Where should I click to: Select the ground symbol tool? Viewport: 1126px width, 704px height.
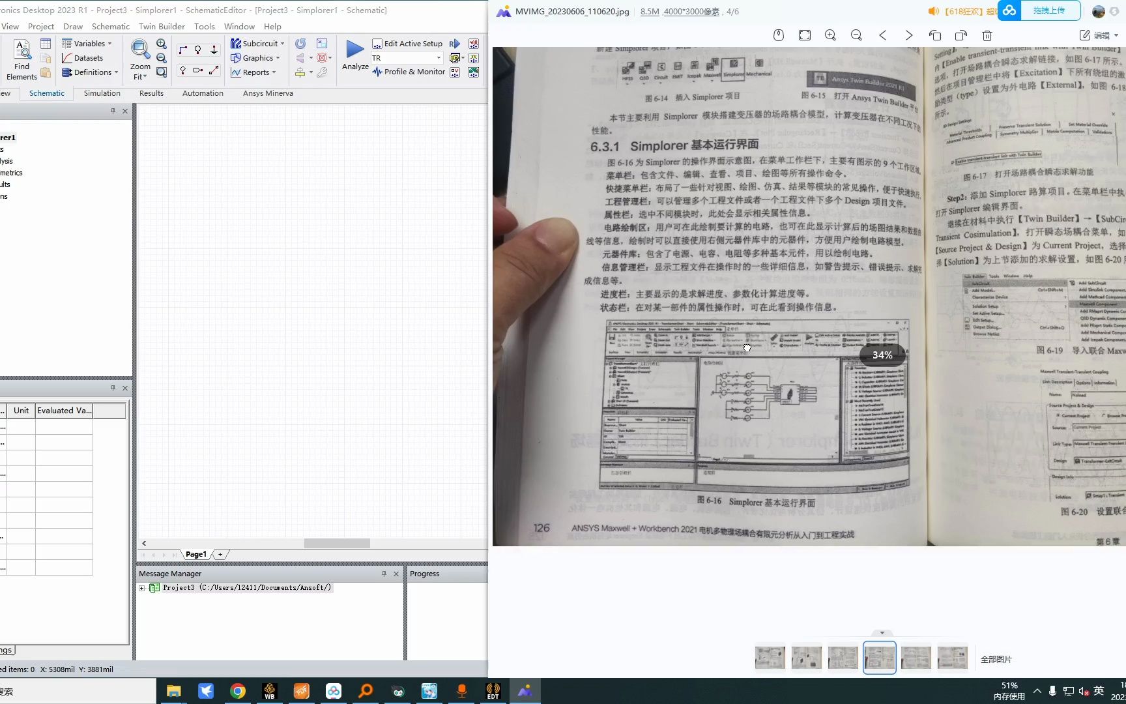click(x=214, y=50)
